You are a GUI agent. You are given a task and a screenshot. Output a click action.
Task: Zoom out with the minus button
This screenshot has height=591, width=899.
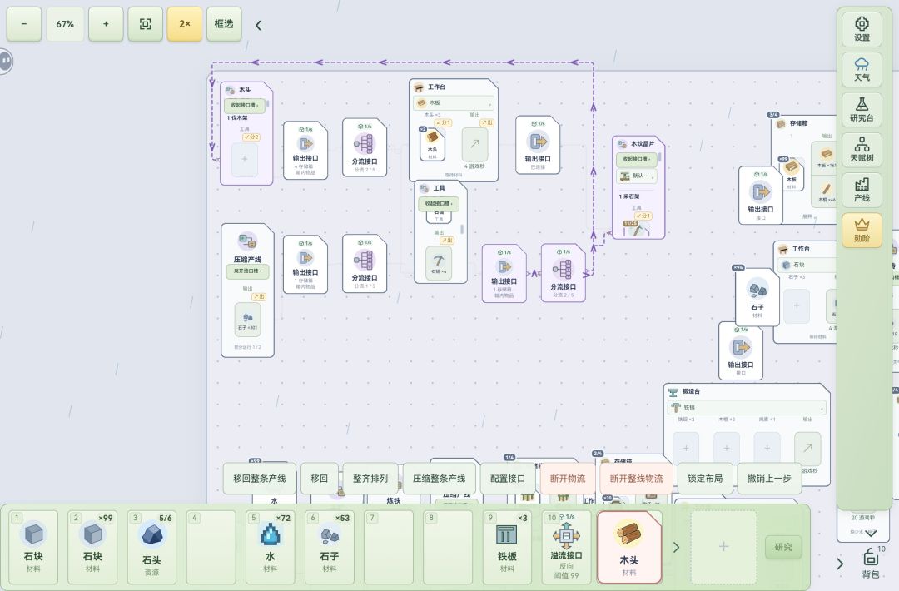(24, 24)
